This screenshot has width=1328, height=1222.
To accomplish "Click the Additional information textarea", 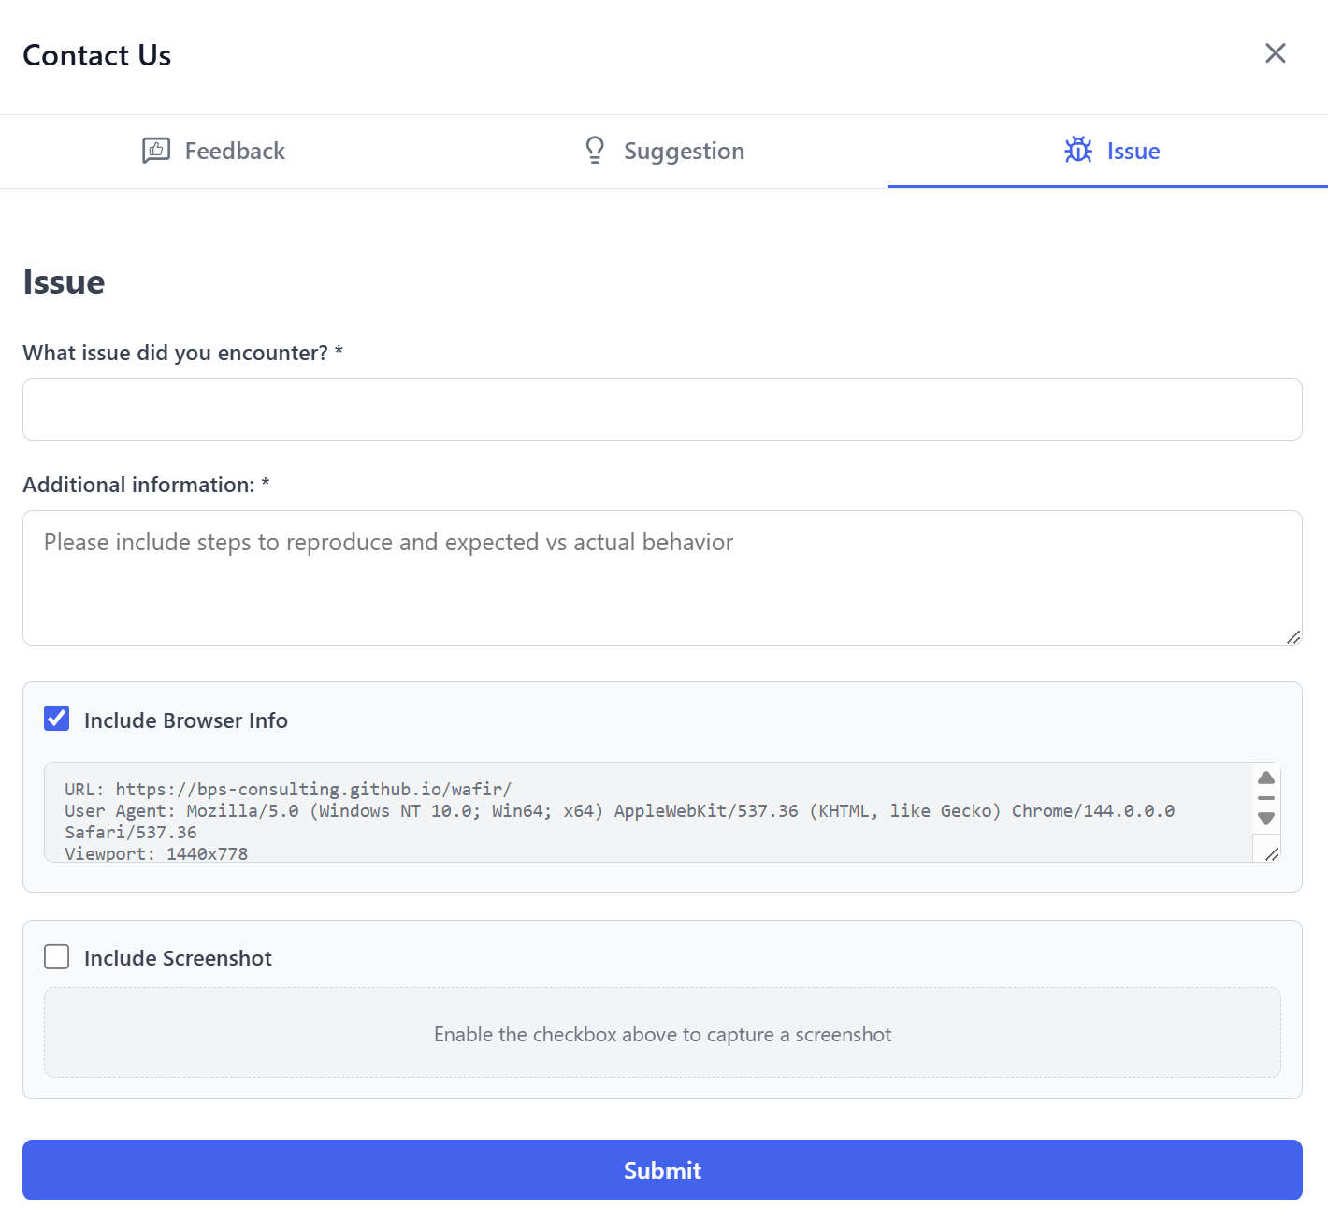I will [662, 577].
